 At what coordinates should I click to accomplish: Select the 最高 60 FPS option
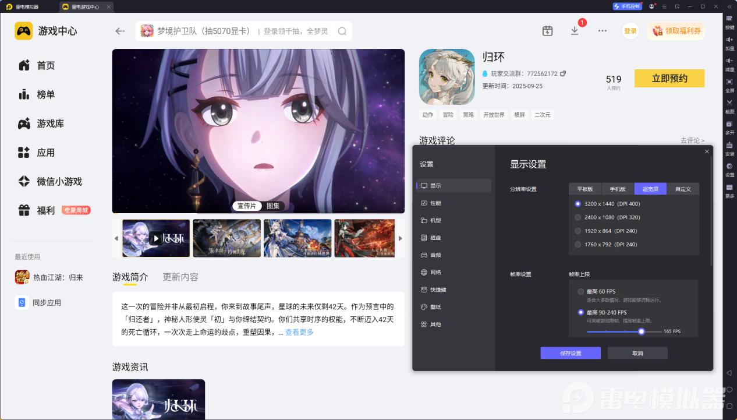click(596, 291)
